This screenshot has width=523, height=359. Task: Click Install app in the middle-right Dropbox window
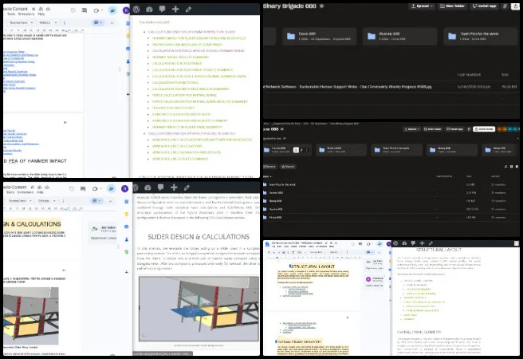click(x=455, y=129)
